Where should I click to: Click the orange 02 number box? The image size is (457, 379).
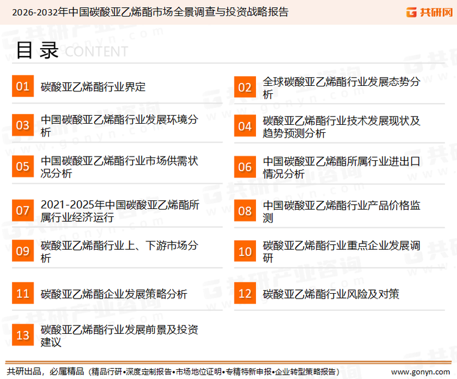[245, 87]
